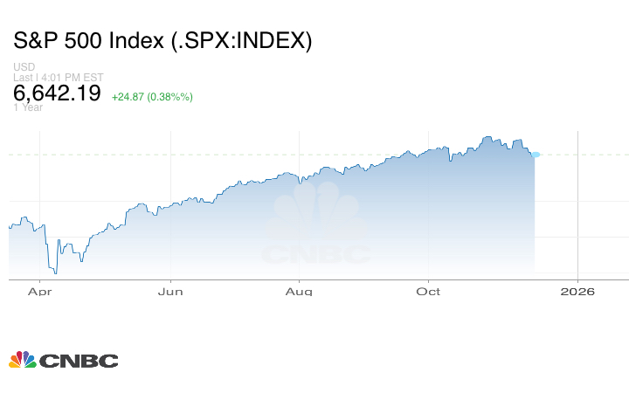This screenshot has height=393, width=629.
Task: Click the peacock watermark inside the chart
Action: (317, 214)
